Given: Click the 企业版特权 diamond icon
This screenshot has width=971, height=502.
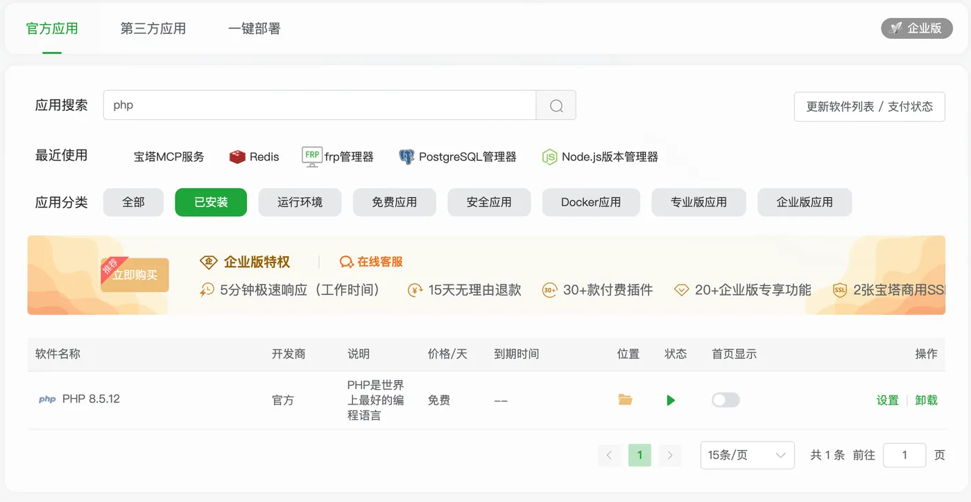Looking at the screenshot, I should (x=208, y=262).
